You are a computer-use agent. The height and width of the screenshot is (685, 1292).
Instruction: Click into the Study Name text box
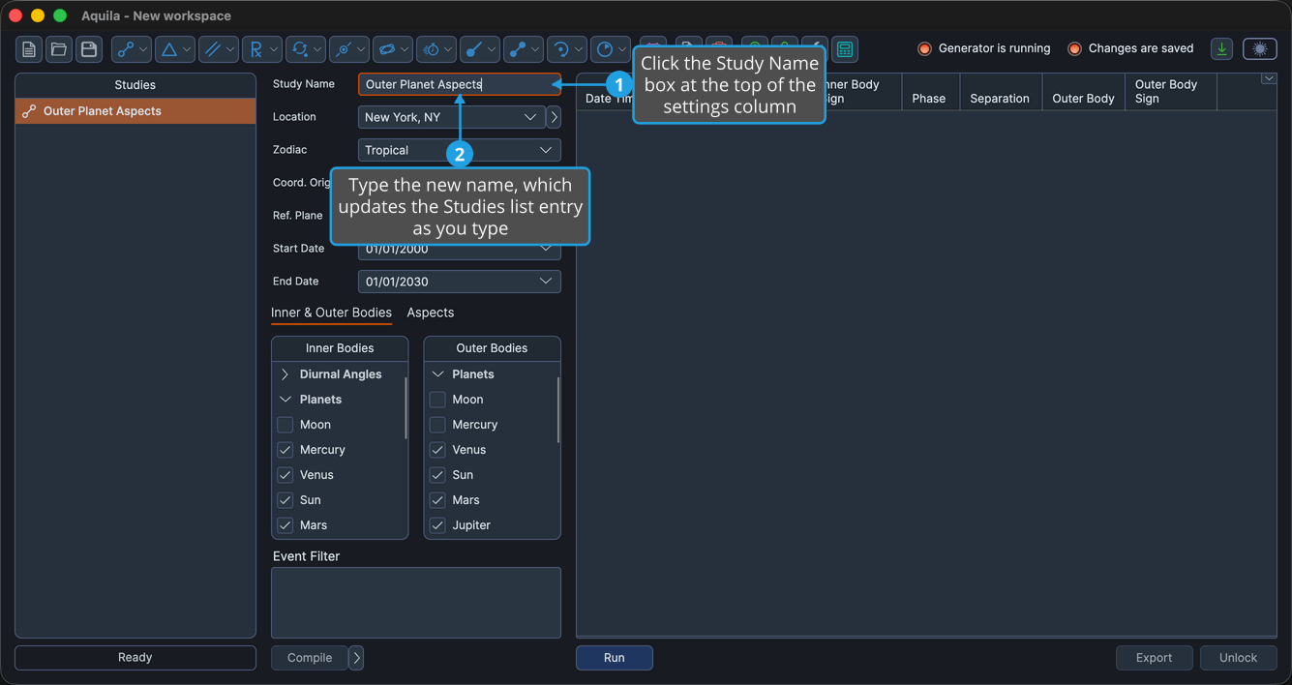coord(460,84)
